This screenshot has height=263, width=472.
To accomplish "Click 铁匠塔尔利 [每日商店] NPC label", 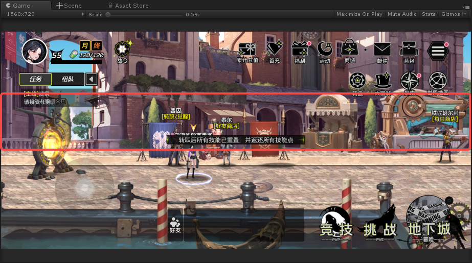I will (x=444, y=116).
